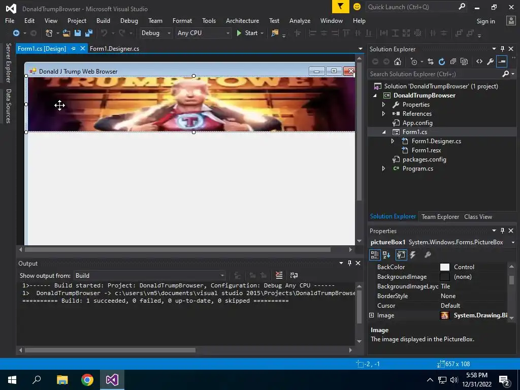The image size is (520, 390).
Task: Click the feedback smiley icon
Action: 357,7
